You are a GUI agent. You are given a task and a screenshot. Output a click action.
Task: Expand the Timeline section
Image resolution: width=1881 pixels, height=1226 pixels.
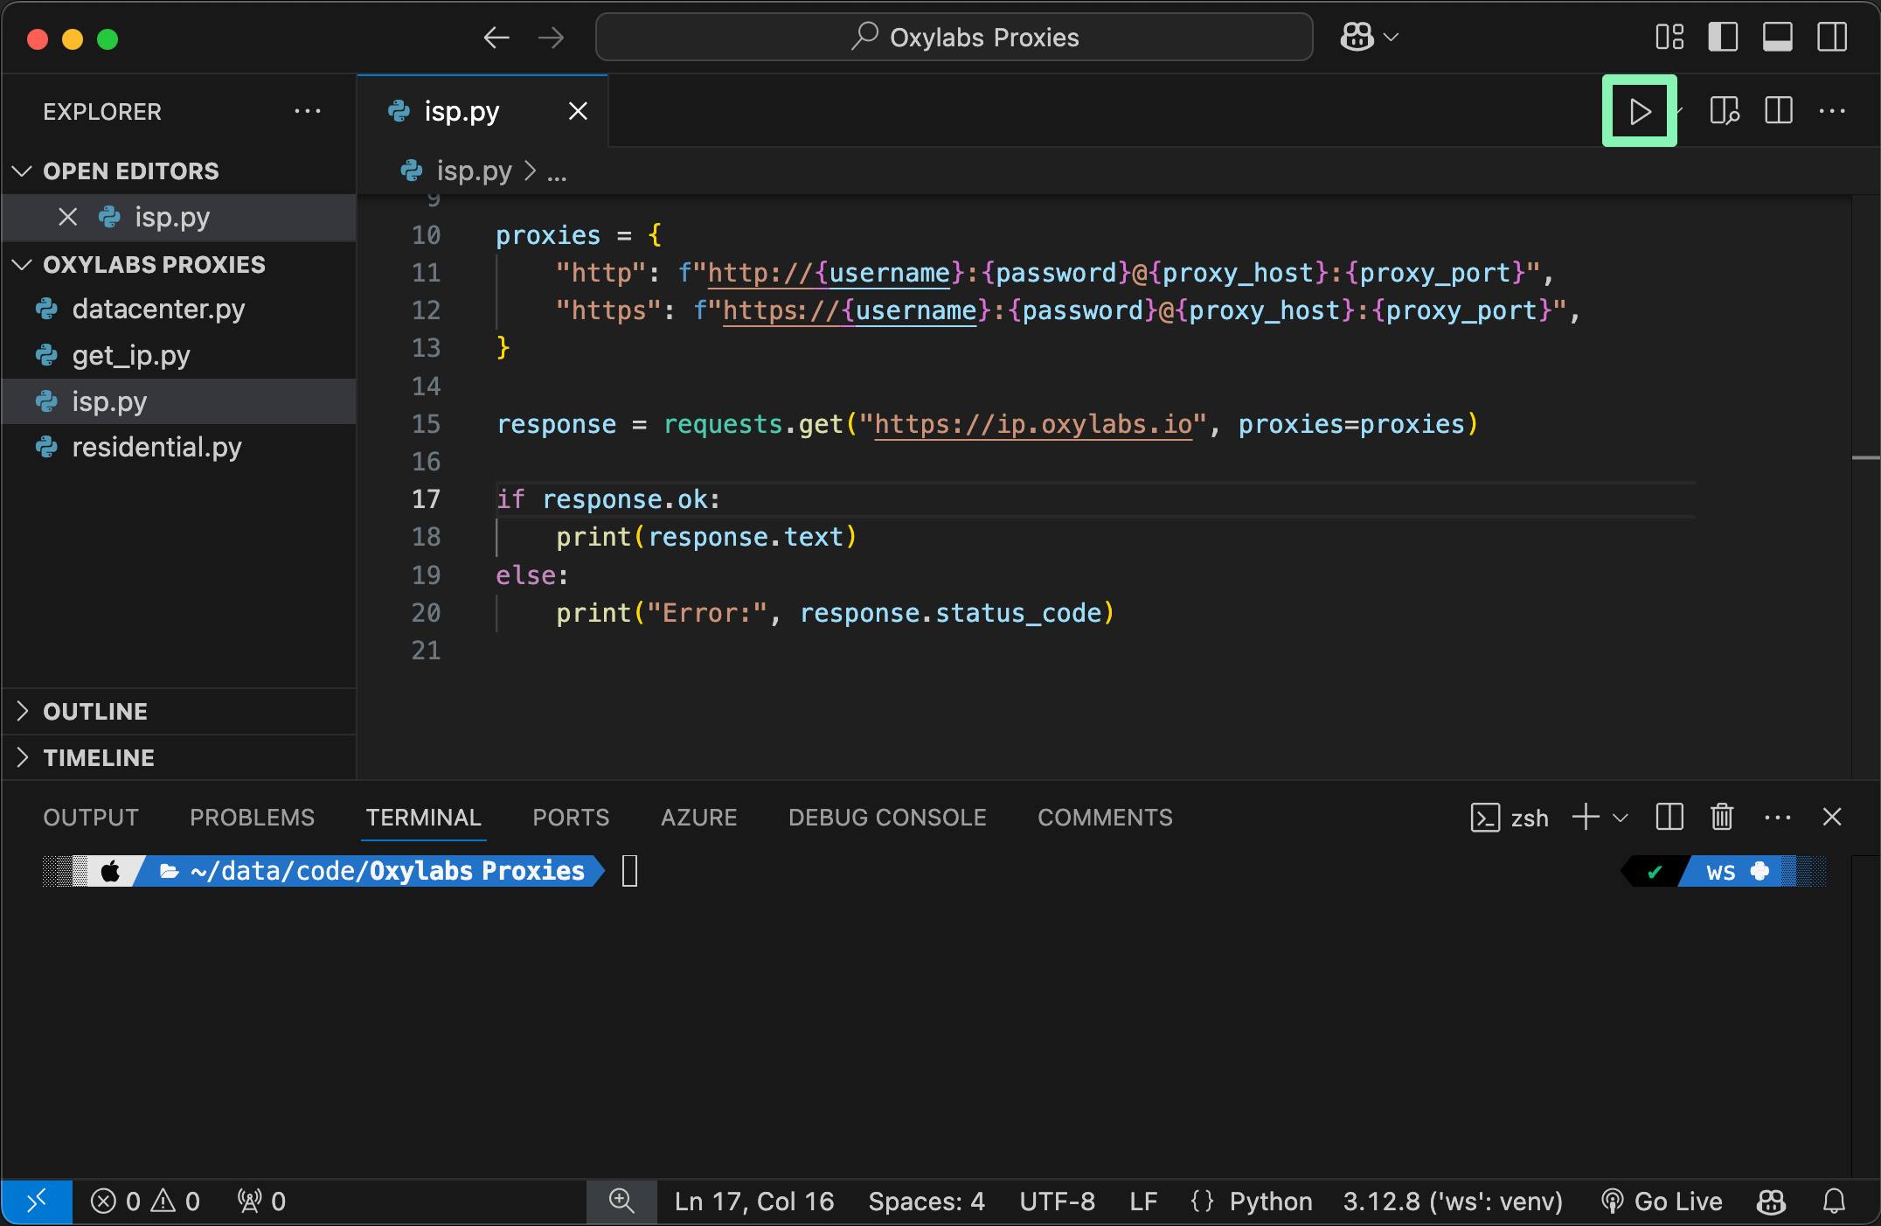98,758
